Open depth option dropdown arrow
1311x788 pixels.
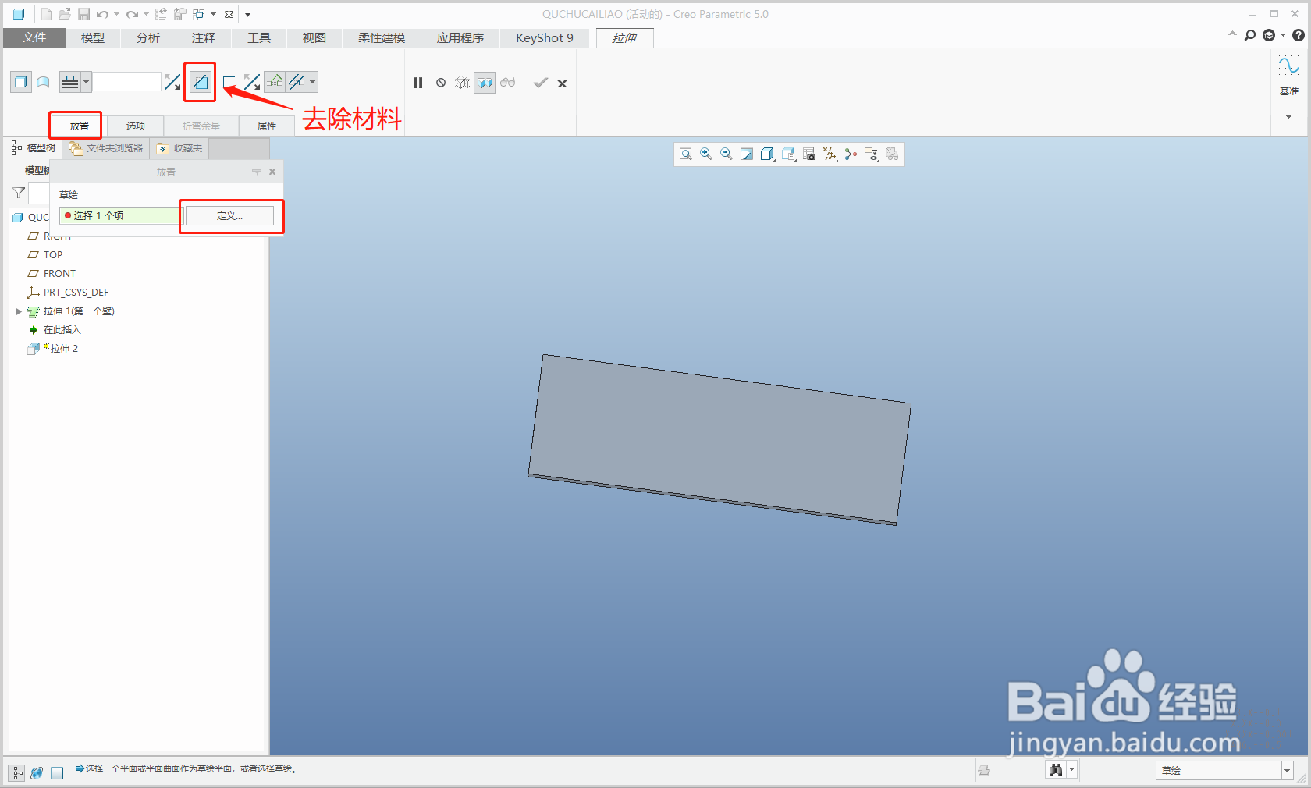87,82
